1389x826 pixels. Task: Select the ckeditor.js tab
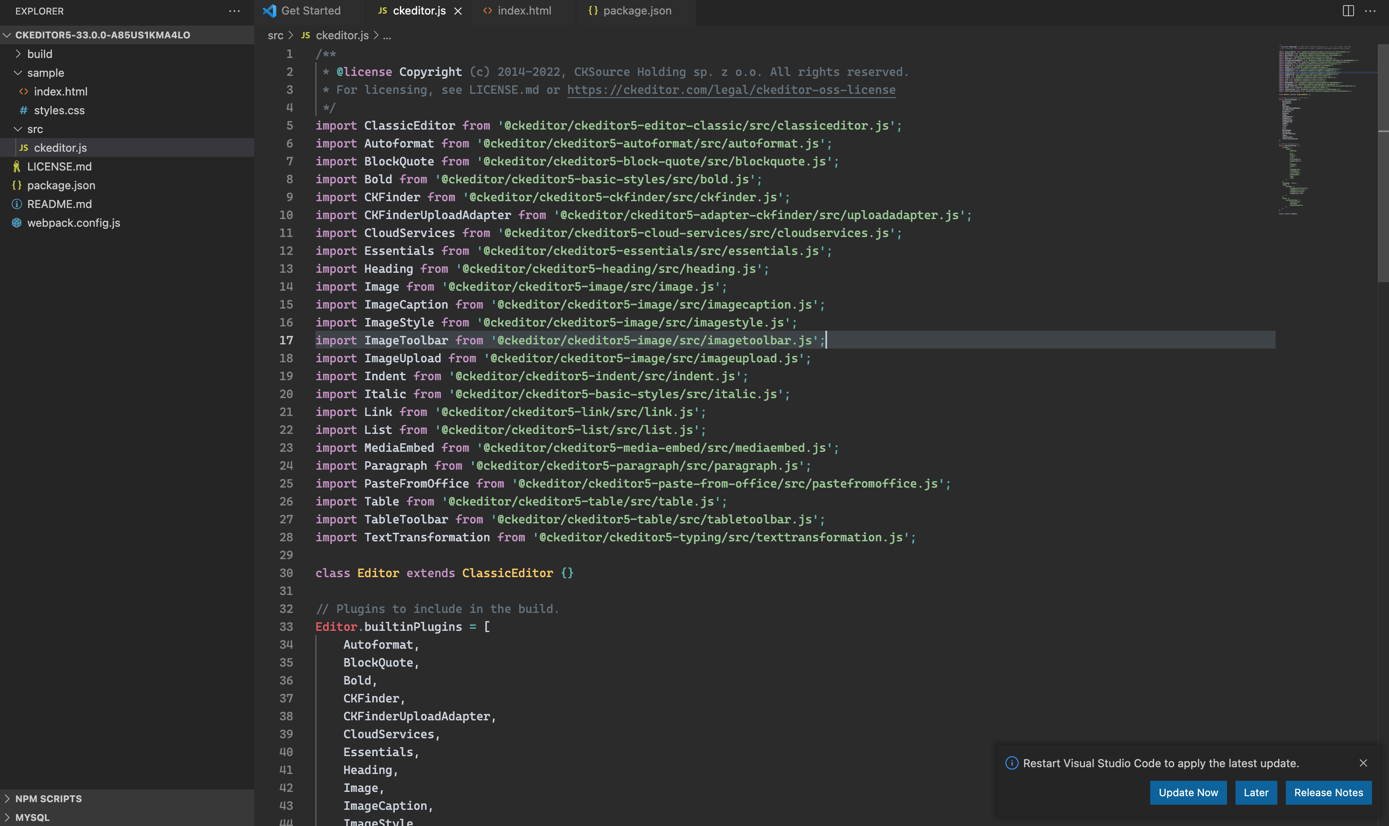[419, 11]
